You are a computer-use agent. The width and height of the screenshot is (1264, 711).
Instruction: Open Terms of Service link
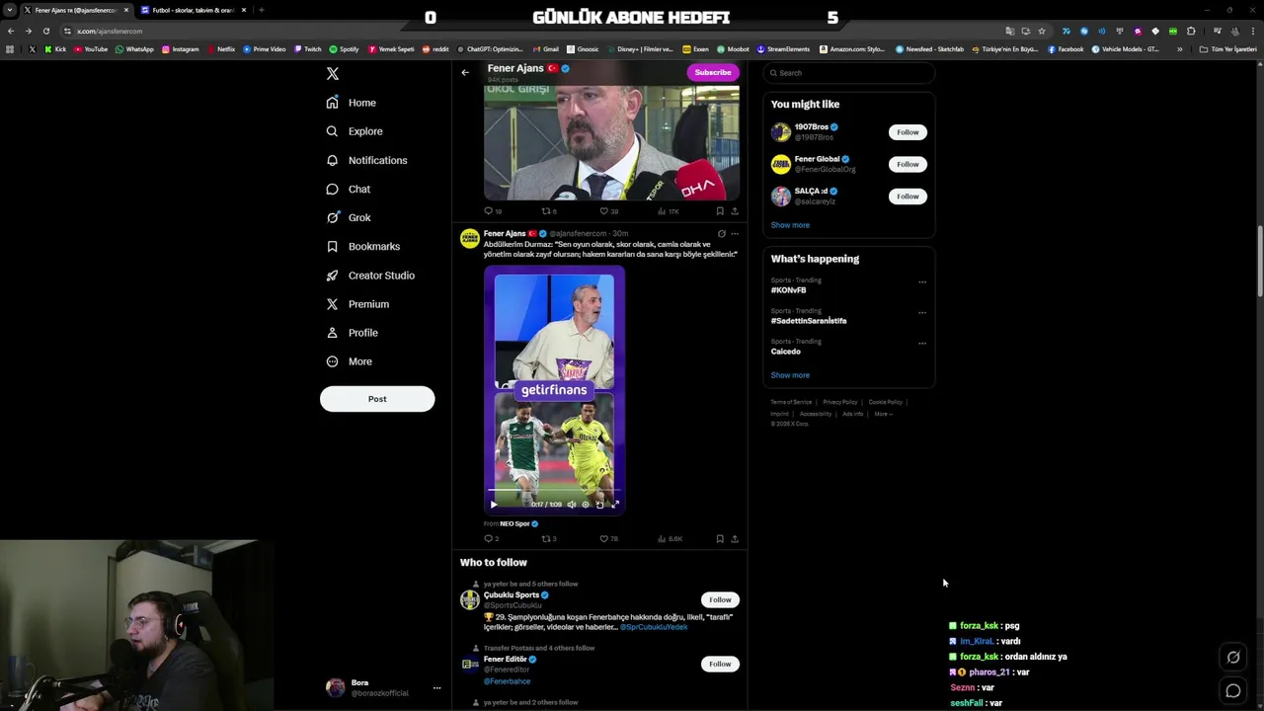[791, 402]
